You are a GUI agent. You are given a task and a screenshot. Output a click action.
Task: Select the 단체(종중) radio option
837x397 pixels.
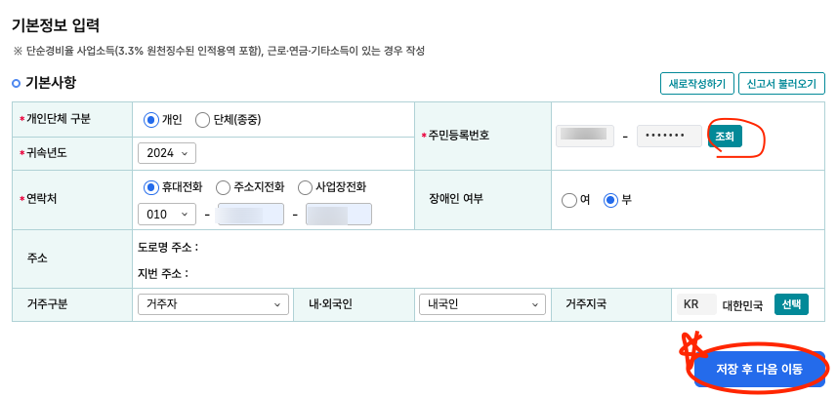click(x=203, y=120)
